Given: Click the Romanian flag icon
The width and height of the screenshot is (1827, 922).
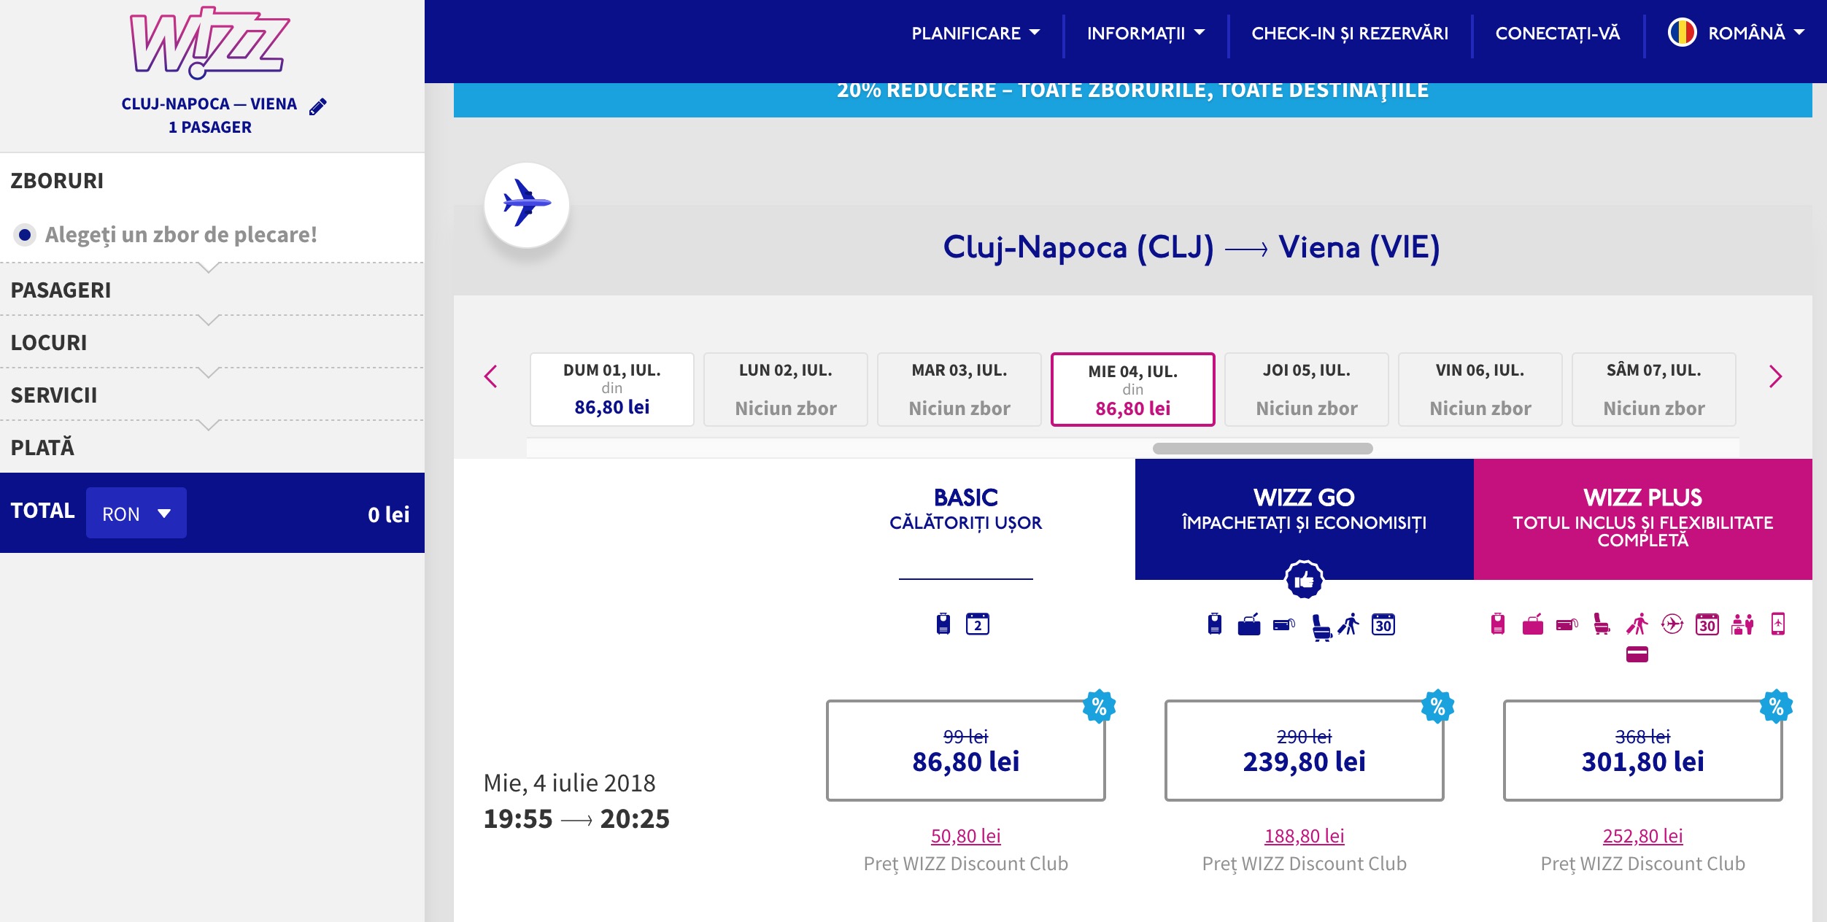Looking at the screenshot, I should (x=1683, y=33).
